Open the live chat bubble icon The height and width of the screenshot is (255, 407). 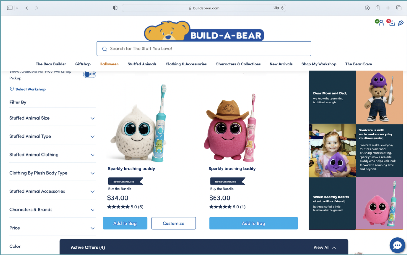(397, 245)
